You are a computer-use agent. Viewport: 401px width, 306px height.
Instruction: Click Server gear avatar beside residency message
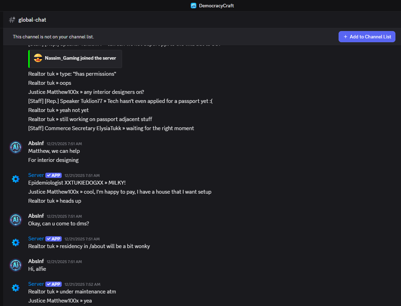click(x=15, y=242)
